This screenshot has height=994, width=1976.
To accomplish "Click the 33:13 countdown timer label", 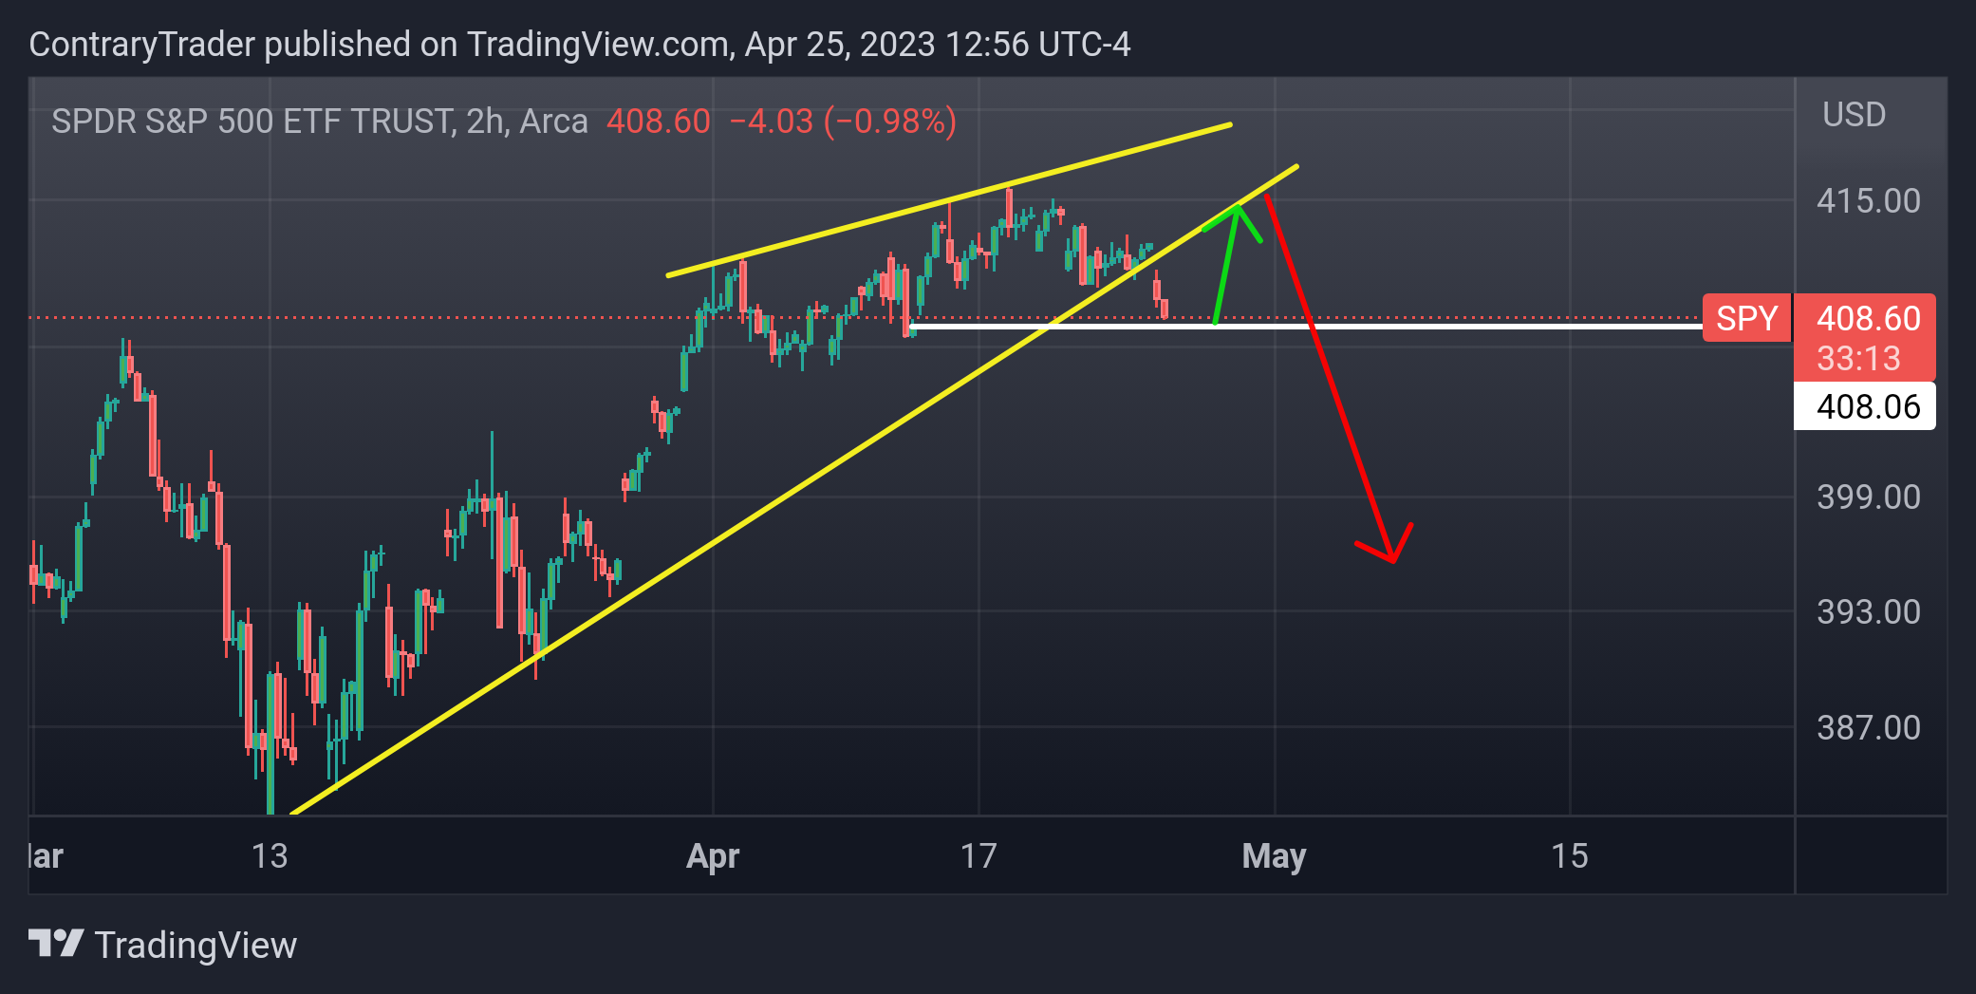I will 1858,359.
